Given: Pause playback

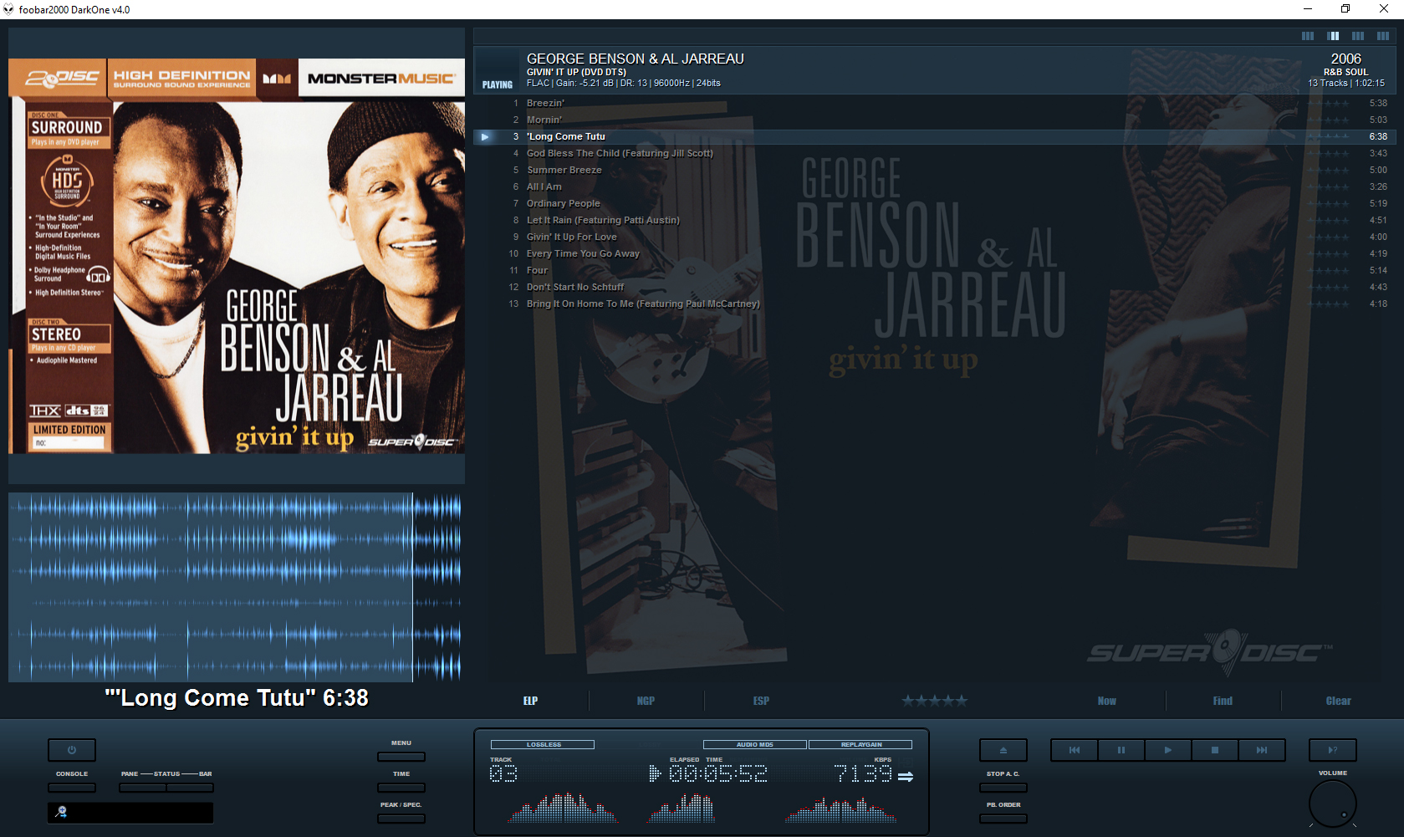Looking at the screenshot, I should (1121, 750).
